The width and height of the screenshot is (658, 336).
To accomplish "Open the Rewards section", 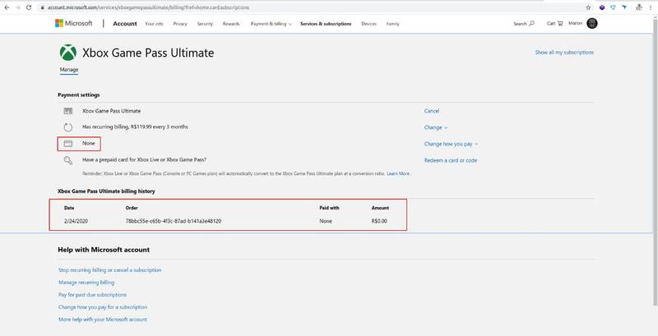I will point(231,24).
